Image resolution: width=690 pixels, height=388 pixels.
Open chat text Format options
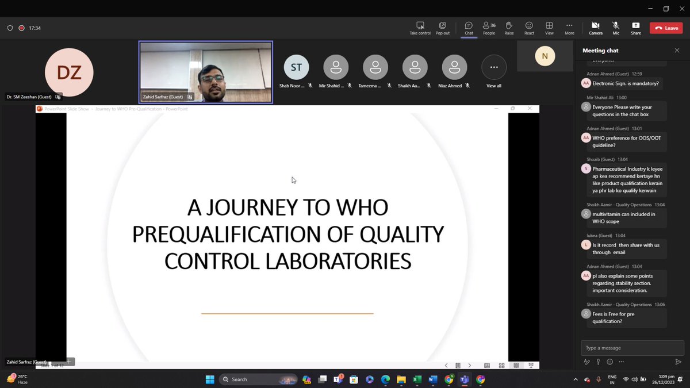click(x=587, y=362)
